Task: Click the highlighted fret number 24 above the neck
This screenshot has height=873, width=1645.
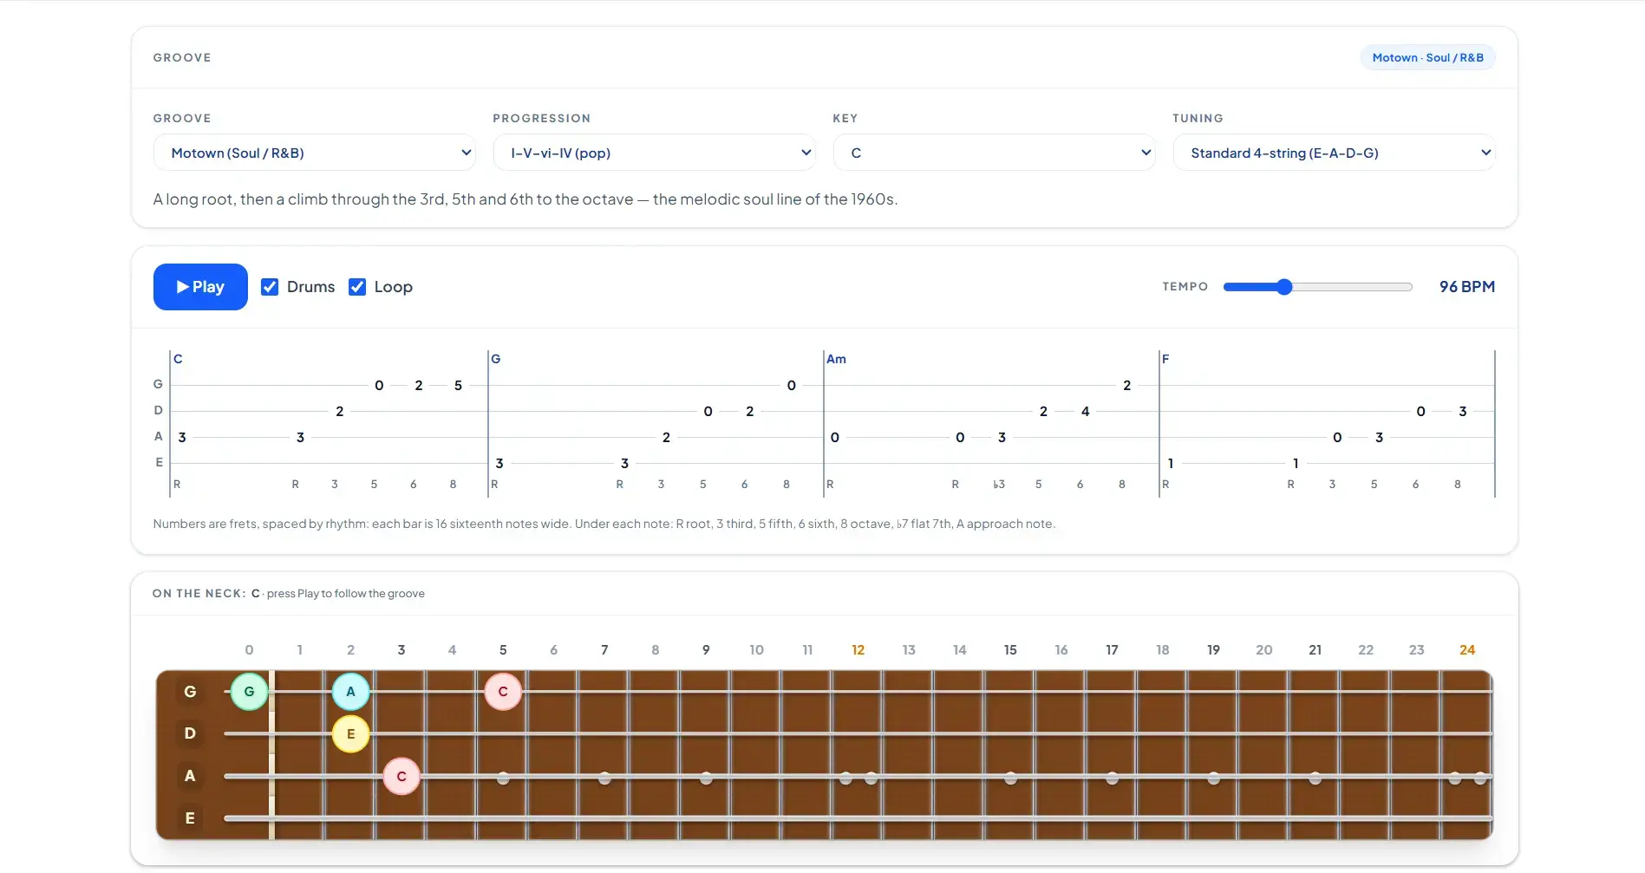Action: (x=1467, y=650)
